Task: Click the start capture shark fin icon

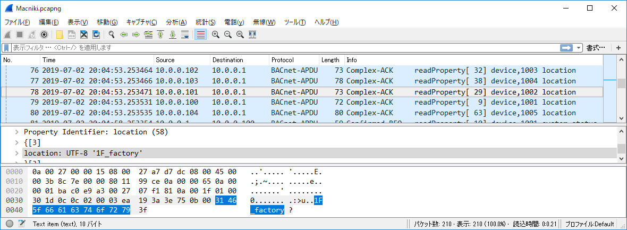Action: (x=7, y=35)
